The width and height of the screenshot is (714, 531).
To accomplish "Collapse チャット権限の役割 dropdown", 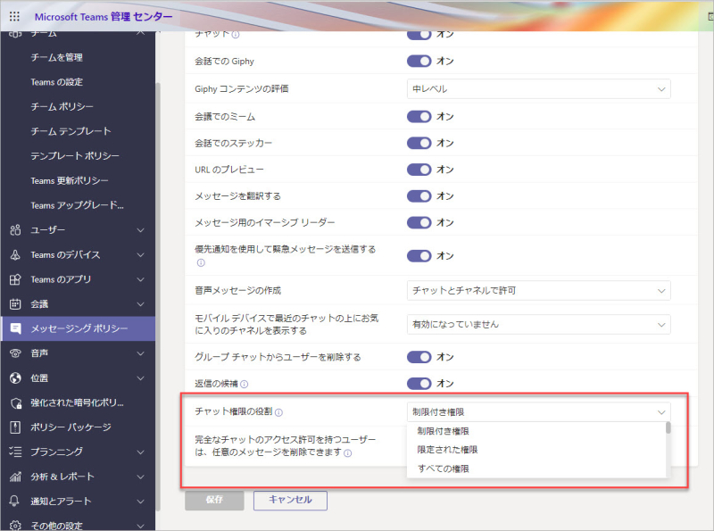I will [x=538, y=412].
